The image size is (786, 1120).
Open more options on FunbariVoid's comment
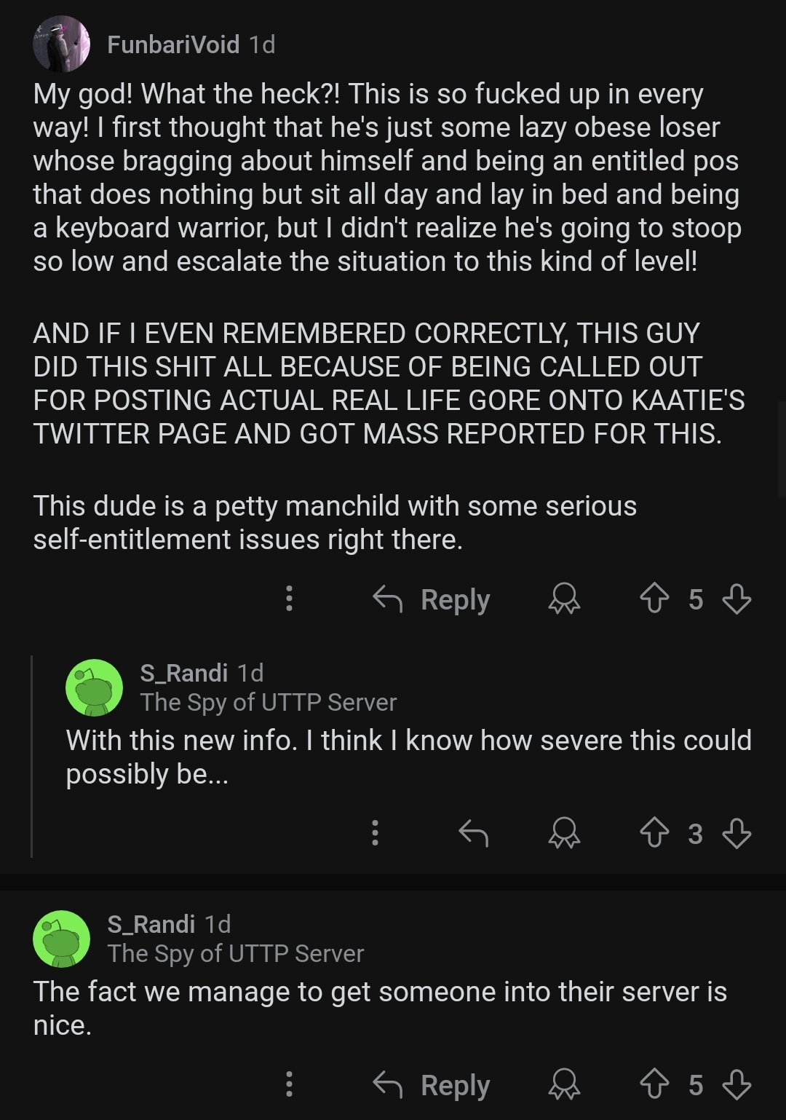point(289,599)
